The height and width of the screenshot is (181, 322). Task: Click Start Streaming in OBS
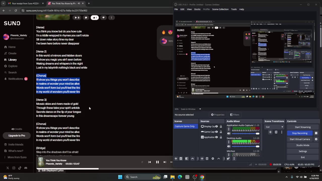pyautogui.click(x=303, y=127)
